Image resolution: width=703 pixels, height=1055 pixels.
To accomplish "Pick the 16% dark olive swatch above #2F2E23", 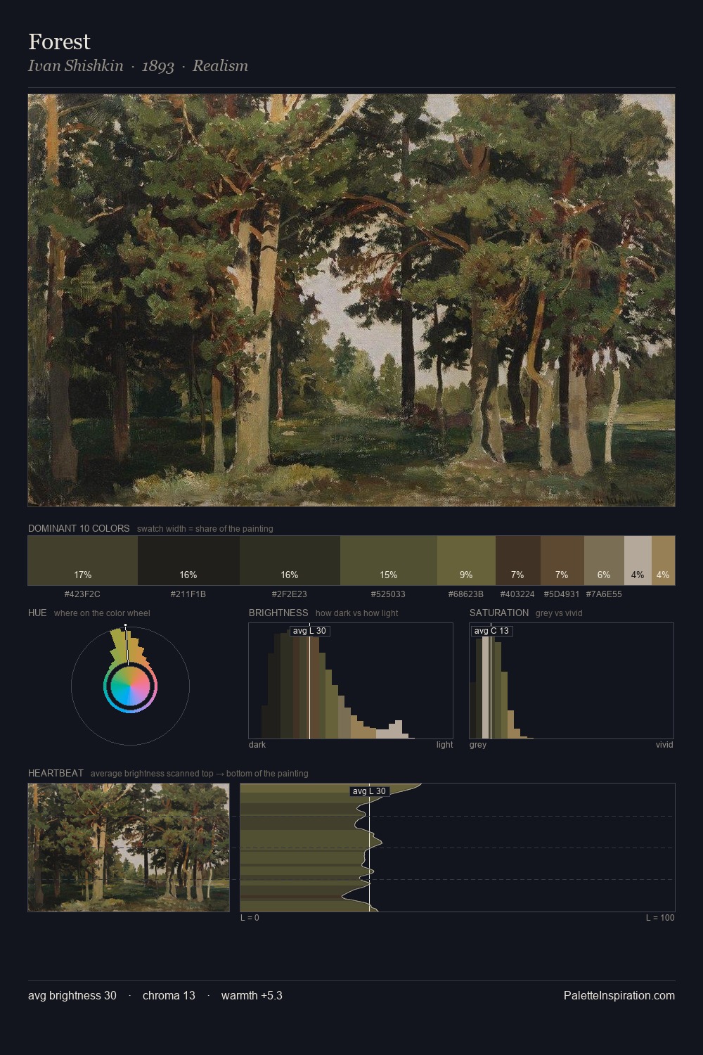I will pyautogui.click(x=290, y=561).
